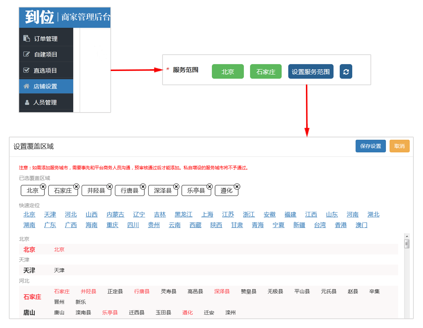The width and height of the screenshot is (423, 328).
Task: Open 订单管理 in the sidebar
Action: 46,39
